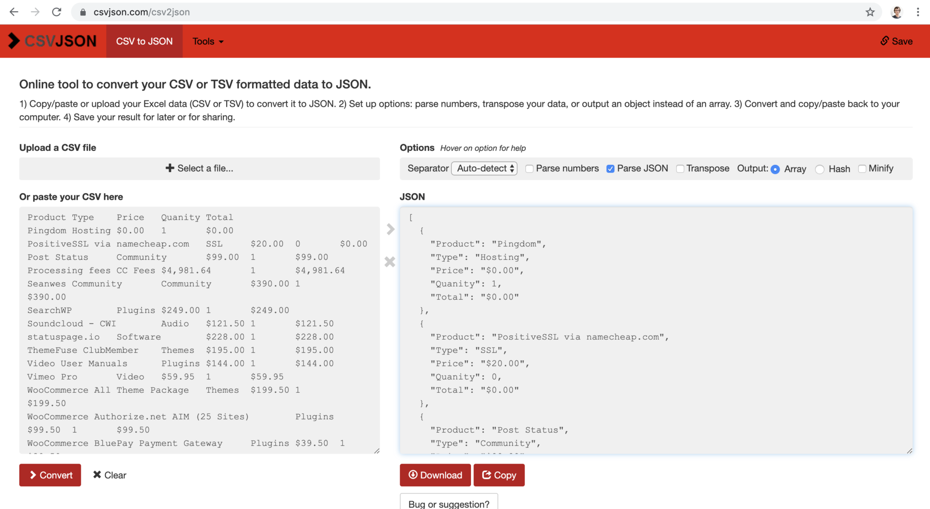Image resolution: width=930 pixels, height=509 pixels.
Task: Open the CSV to JSON tab
Action: tap(144, 41)
